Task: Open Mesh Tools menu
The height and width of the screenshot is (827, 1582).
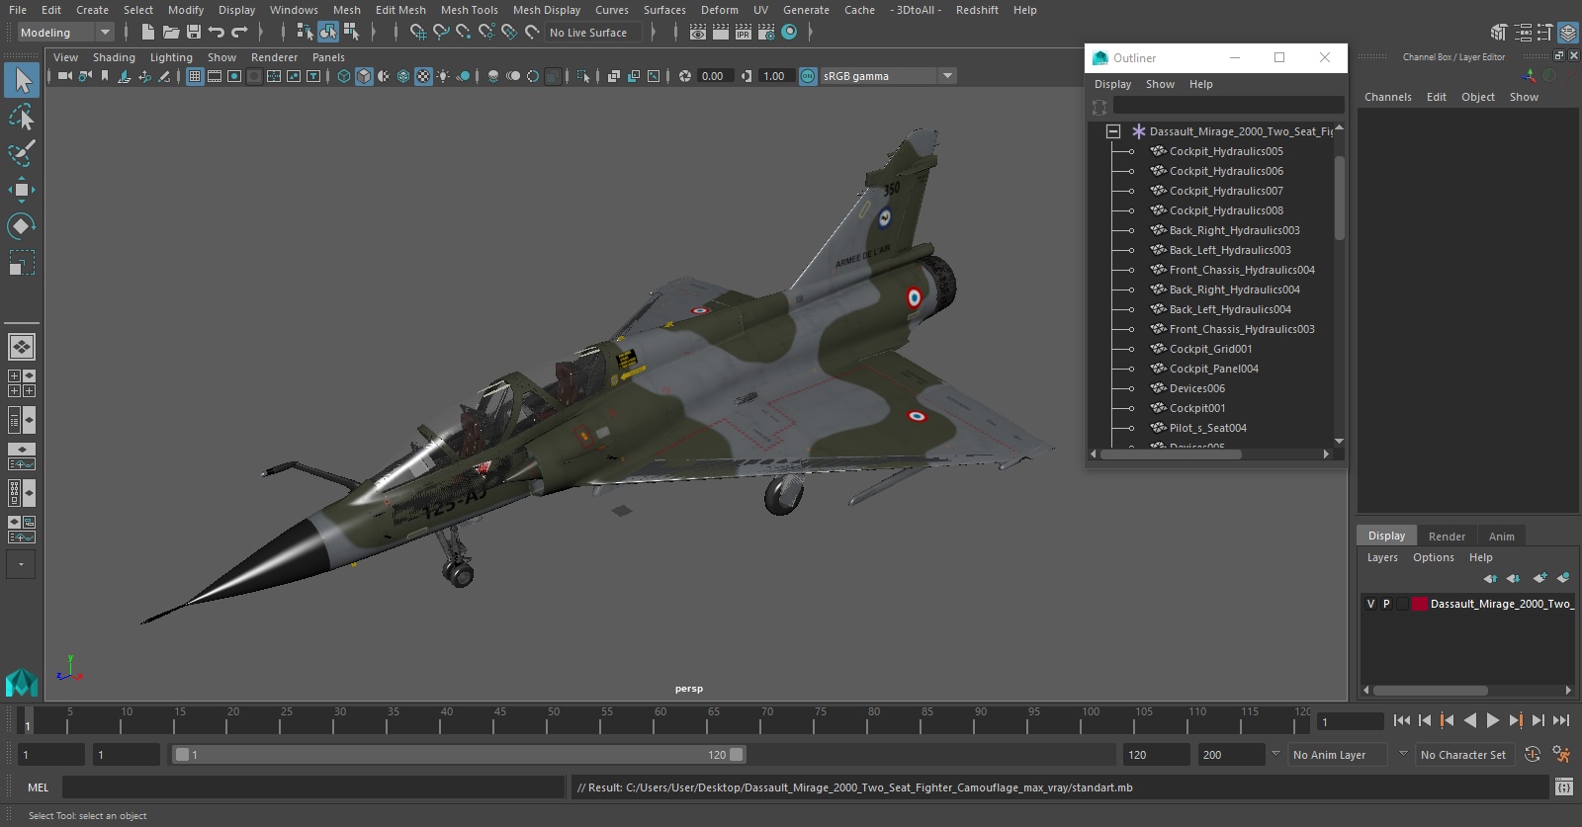Action: point(469,10)
